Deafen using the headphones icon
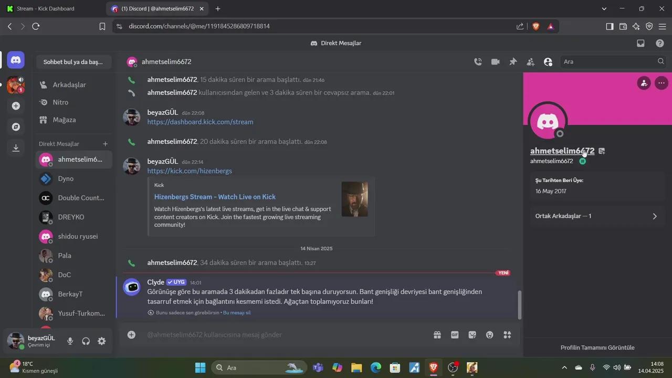The height and width of the screenshot is (378, 672). pyautogui.click(x=86, y=341)
